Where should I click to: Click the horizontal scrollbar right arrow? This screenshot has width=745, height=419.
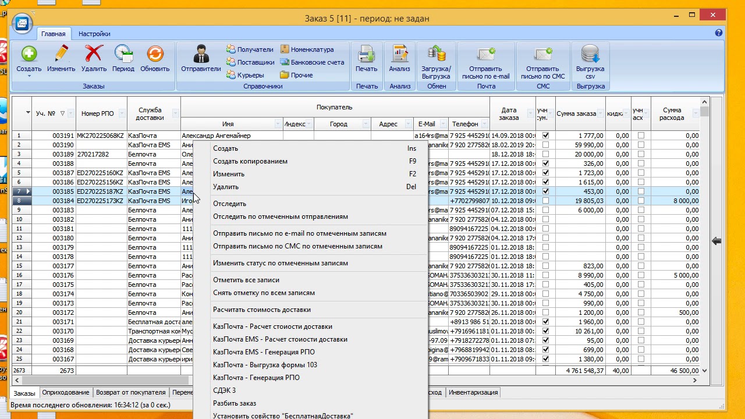click(694, 380)
